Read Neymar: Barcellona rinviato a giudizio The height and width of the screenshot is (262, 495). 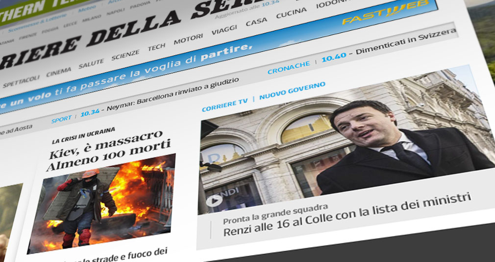173,93
